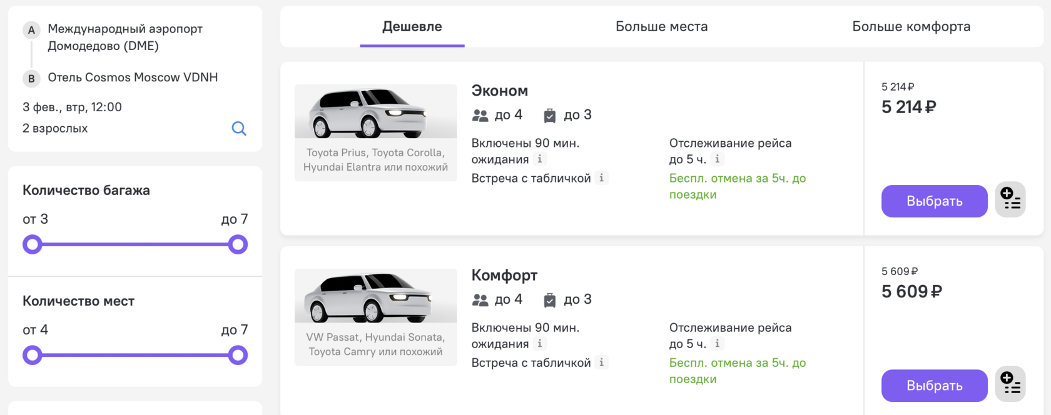Choose the Комфорт car with Выбрать
This screenshot has width=1051, height=415.
click(934, 386)
